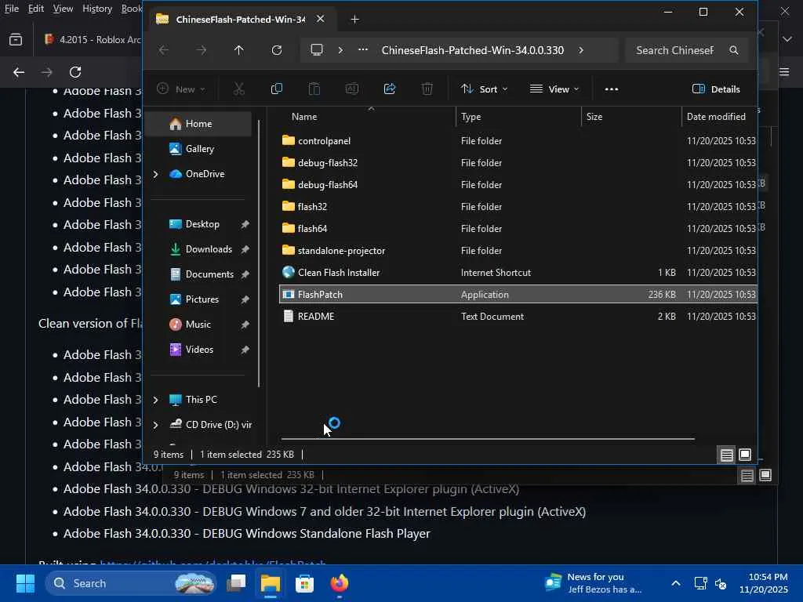Select the ChineseFlash-Patched Explorer tab
This screenshot has height=602, width=803.
coord(241,20)
